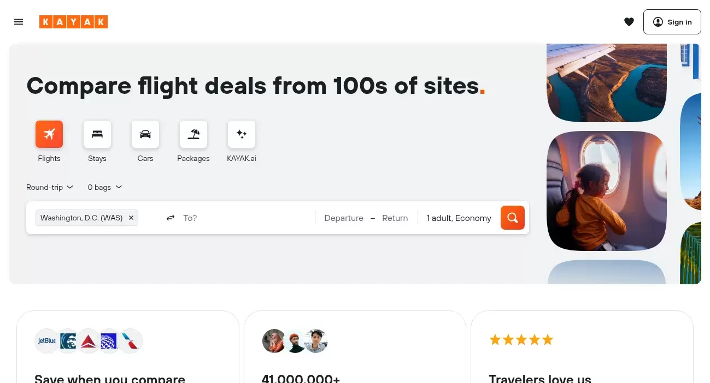Swap origin and destination arrows
The height and width of the screenshot is (383, 710).
(171, 218)
